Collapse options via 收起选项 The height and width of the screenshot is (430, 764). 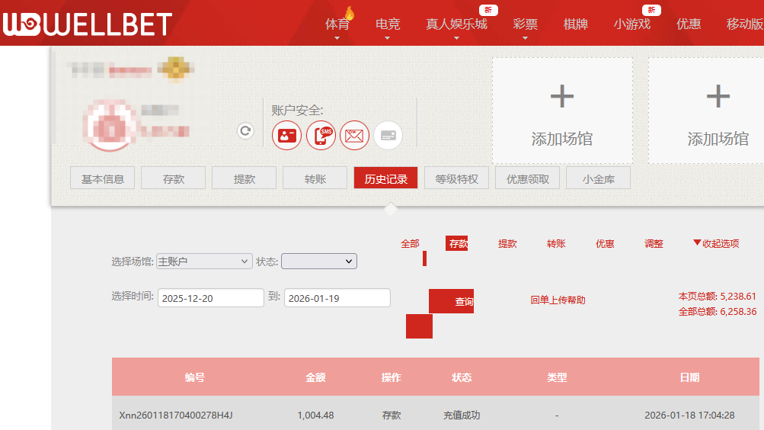point(716,244)
